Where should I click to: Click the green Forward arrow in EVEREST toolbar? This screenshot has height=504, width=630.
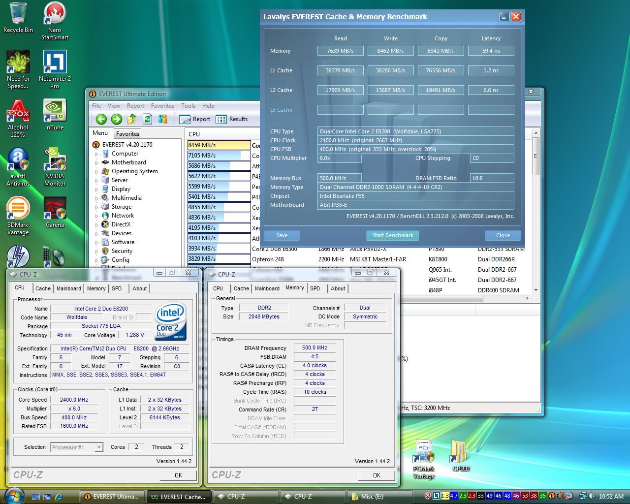tap(117, 119)
